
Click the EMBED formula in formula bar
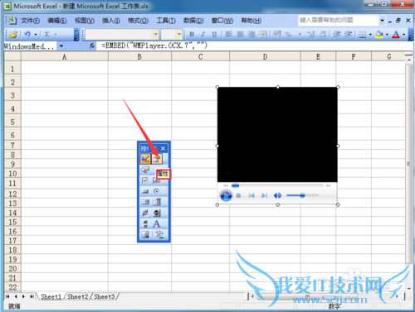pyautogui.click(x=154, y=46)
